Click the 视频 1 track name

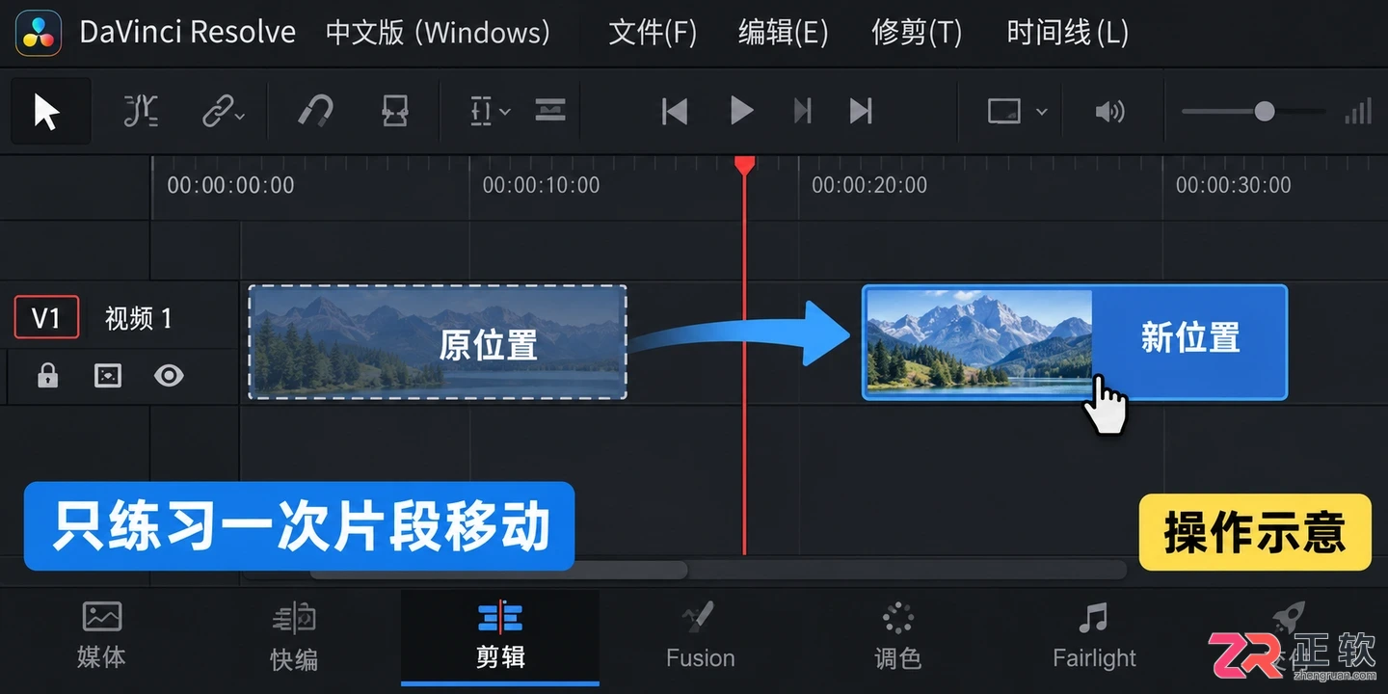click(x=138, y=318)
